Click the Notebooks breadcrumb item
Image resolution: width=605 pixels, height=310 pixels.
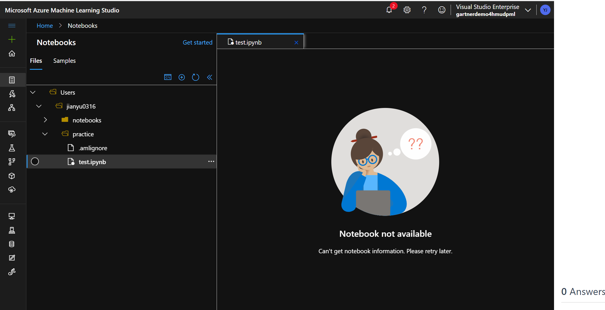[x=83, y=26]
